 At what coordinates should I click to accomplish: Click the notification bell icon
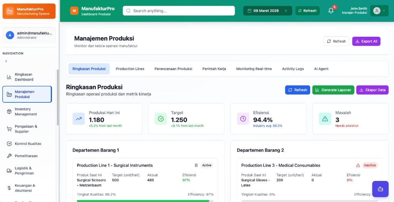point(331,11)
